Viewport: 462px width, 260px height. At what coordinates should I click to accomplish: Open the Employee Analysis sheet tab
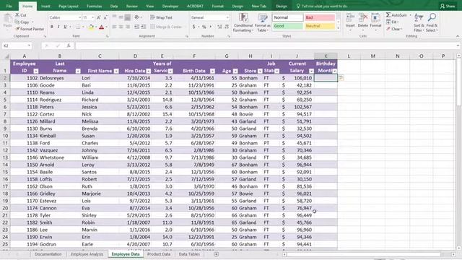pyautogui.click(x=87, y=254)
